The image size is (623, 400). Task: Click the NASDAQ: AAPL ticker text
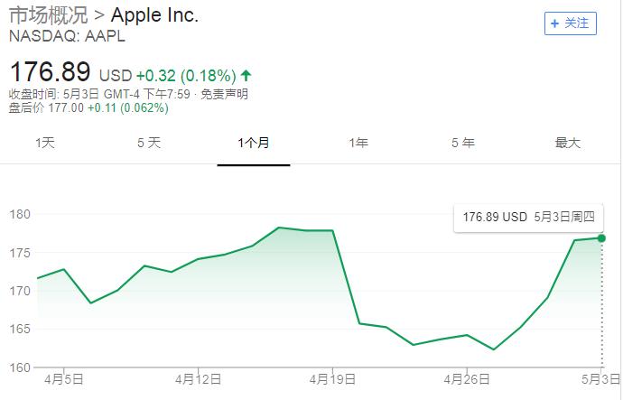(x=67, y=37)
